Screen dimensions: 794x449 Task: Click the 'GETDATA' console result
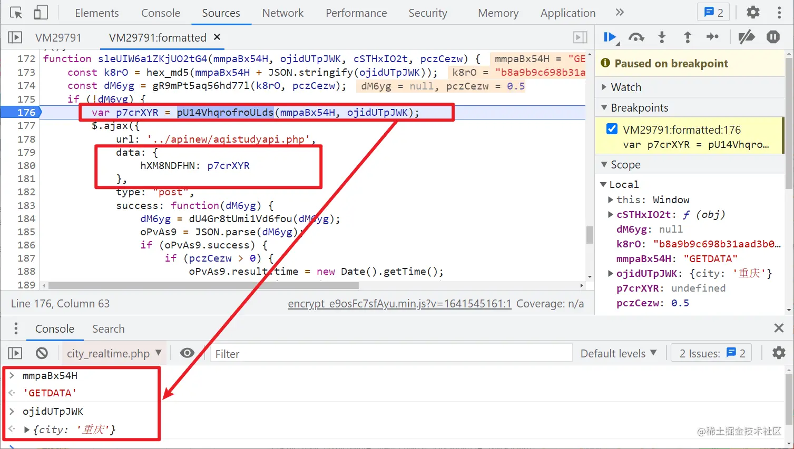50,393
